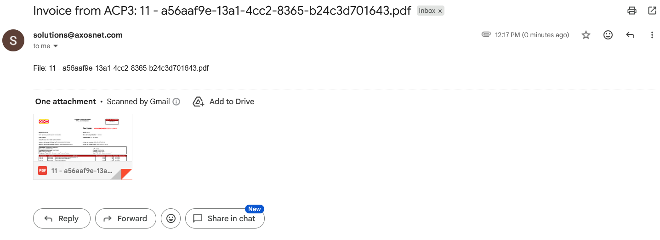Viewport: 660px width, 240px height.
Task: Click the Add to Drive icon
Action: tap(198, 102)
